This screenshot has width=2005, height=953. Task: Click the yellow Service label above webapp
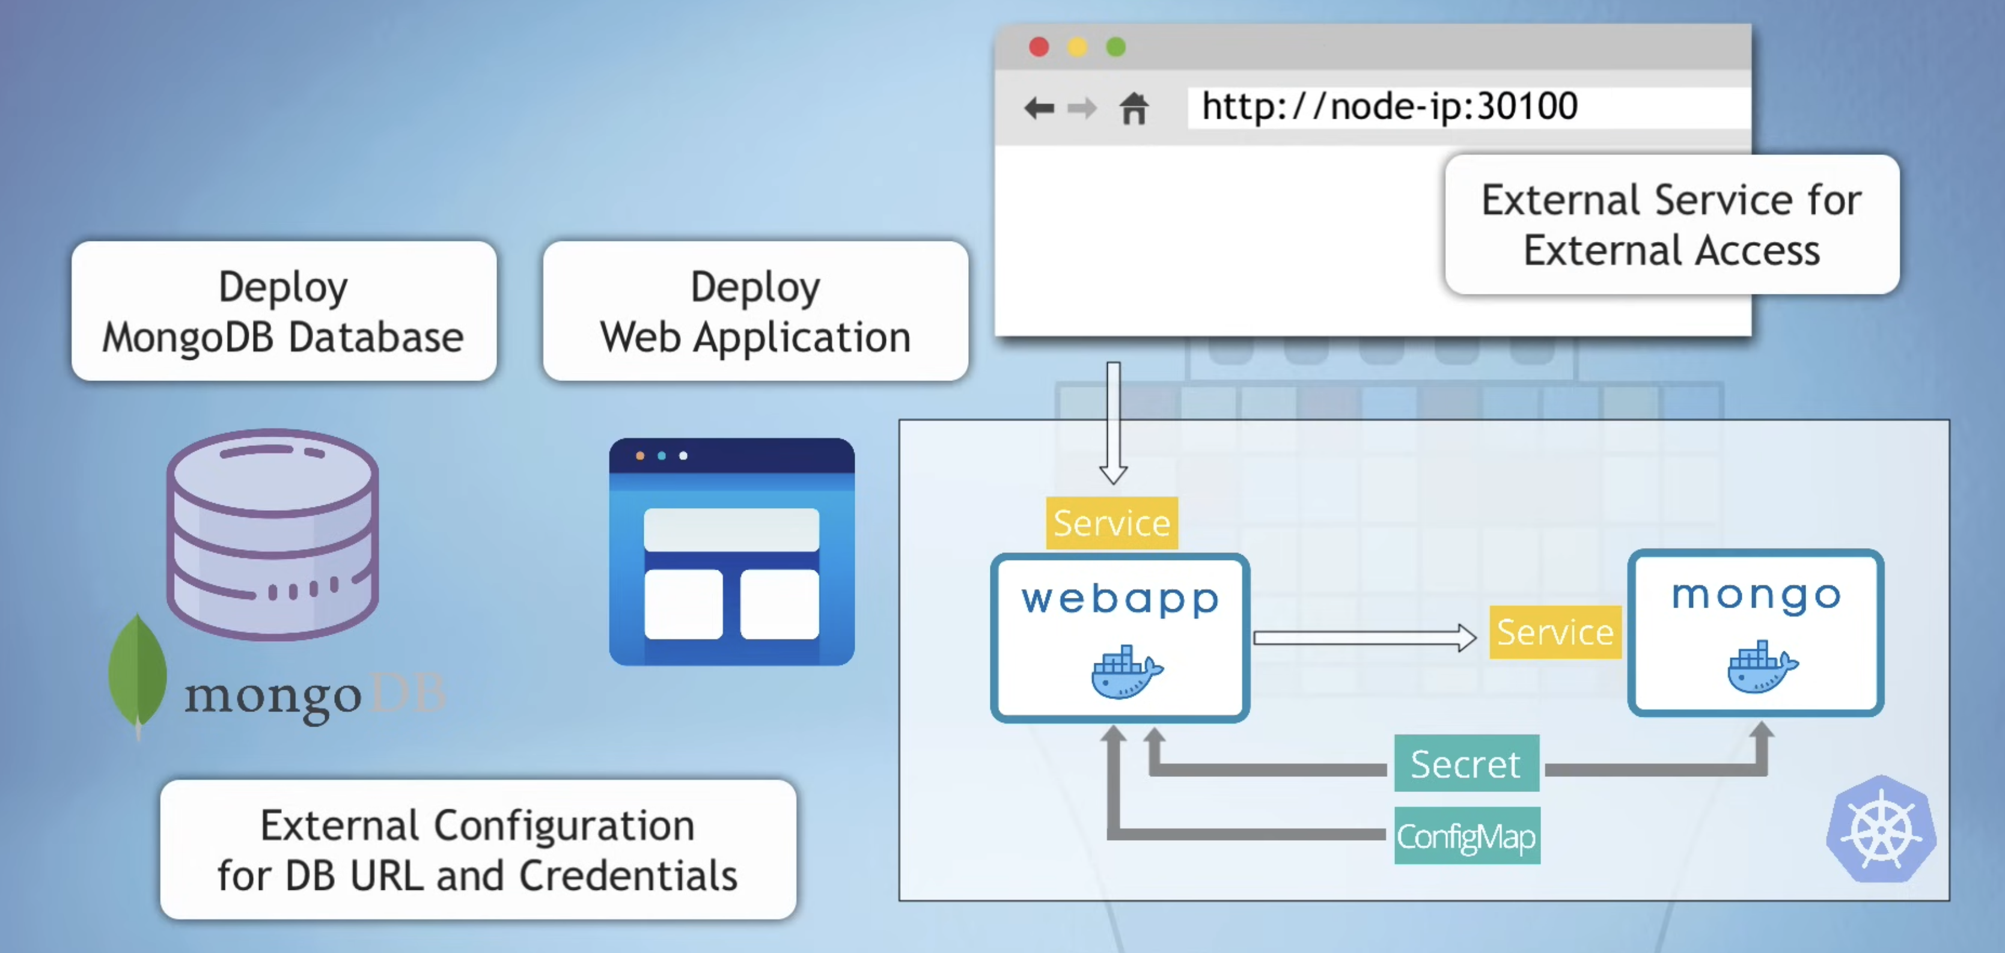[1111, 523]
